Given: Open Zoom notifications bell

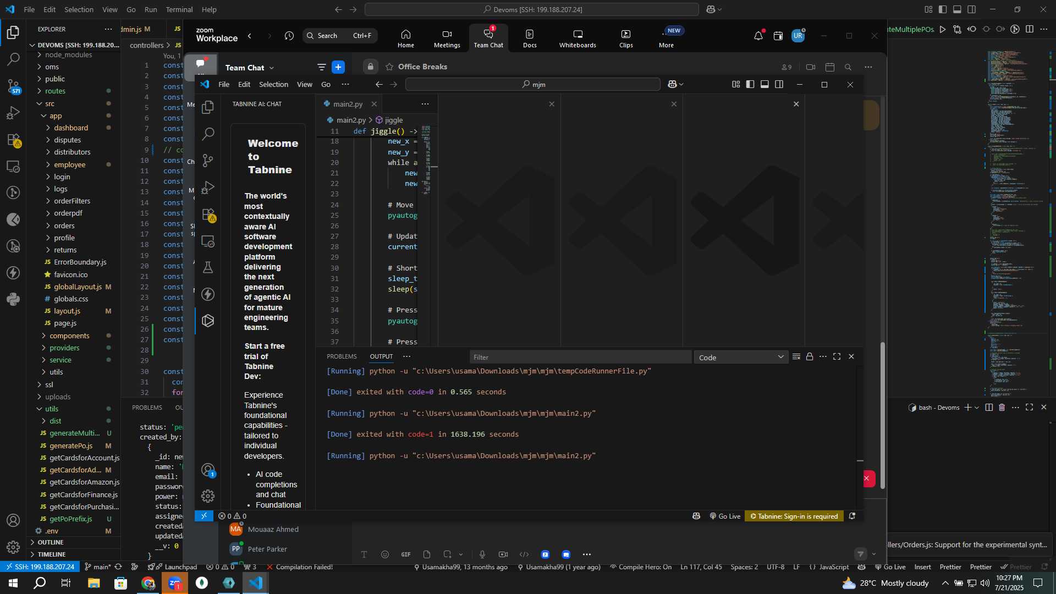Looking at the screenshot, I should click(x=758, y=36).
